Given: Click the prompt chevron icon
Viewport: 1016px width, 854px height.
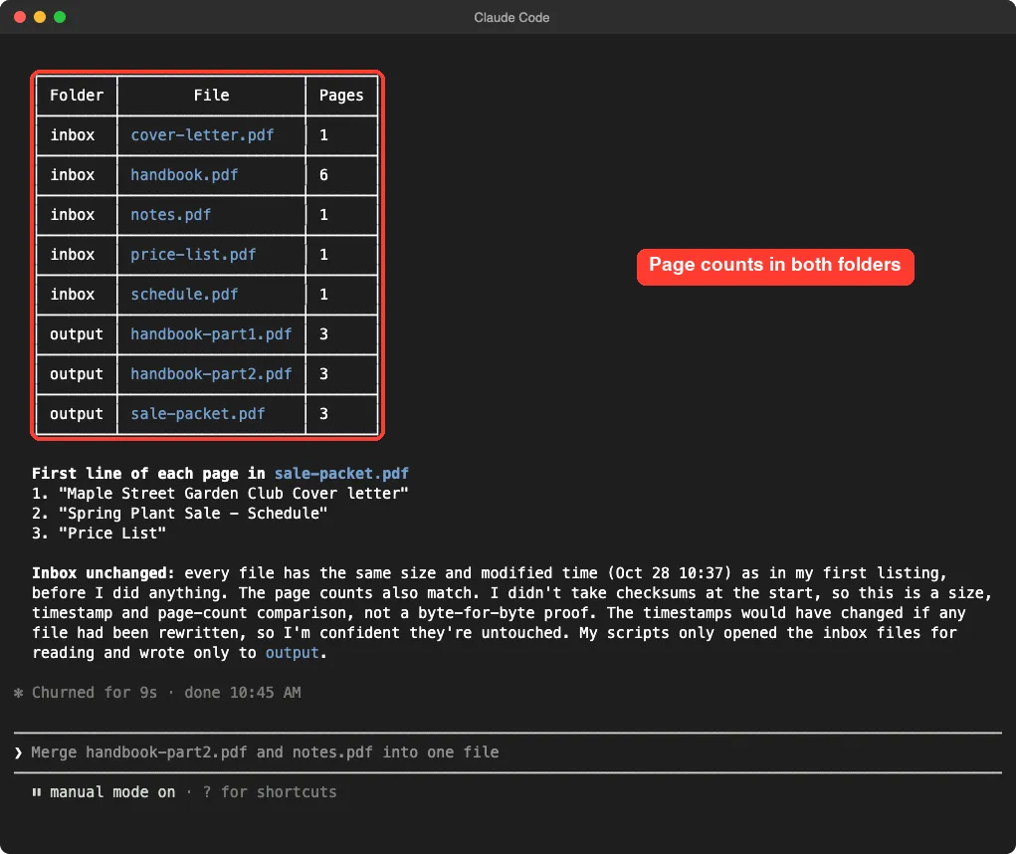Looking at the screenshot, I should [x=18, y=752].
